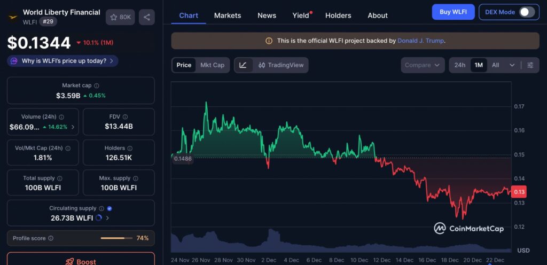547x265 pixels.
Task: Expand 'Why is WLFI's price up today?' chevron
Action: click(111, 61)
